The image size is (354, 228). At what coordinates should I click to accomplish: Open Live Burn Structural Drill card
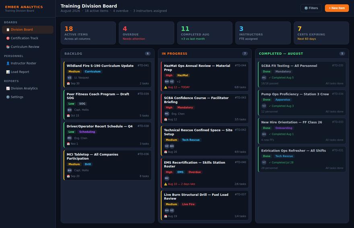point(205,205)
